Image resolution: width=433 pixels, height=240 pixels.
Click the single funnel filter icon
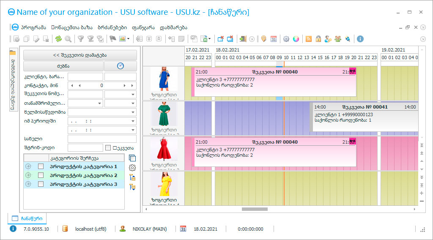(x=81, y=39)
